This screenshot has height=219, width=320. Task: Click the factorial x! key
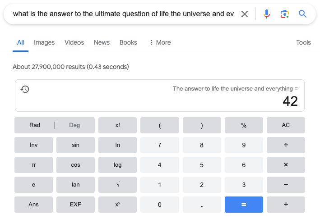118,125
